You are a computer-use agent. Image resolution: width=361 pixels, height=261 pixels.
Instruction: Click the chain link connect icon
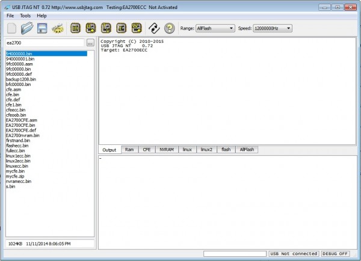tap(154, 28)
